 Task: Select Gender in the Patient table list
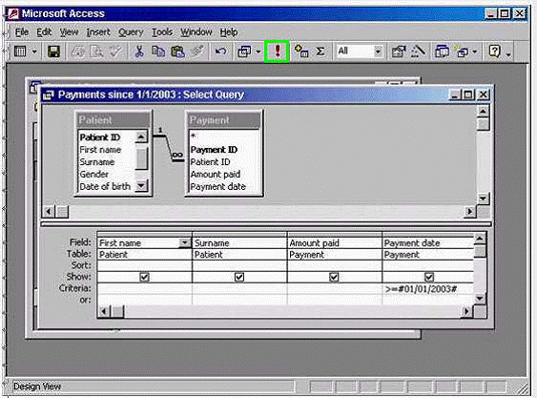tap(93, 174)
